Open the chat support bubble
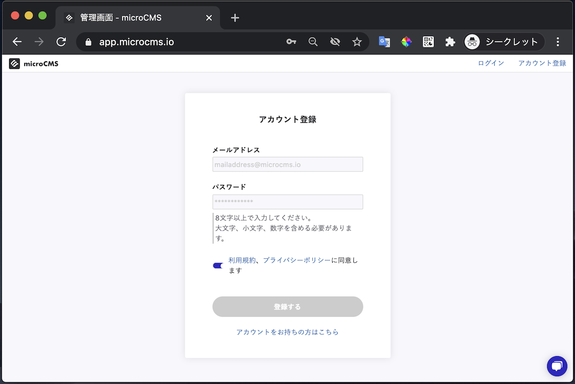The height and width of the screenshot is (384, 575). tap(557, 366)
